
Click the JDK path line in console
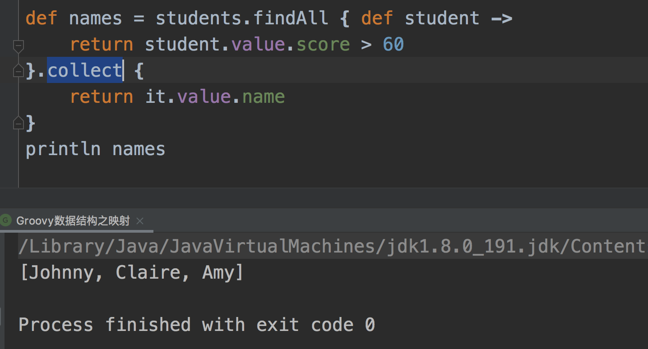pyautogui.click(x=333, y=246)
